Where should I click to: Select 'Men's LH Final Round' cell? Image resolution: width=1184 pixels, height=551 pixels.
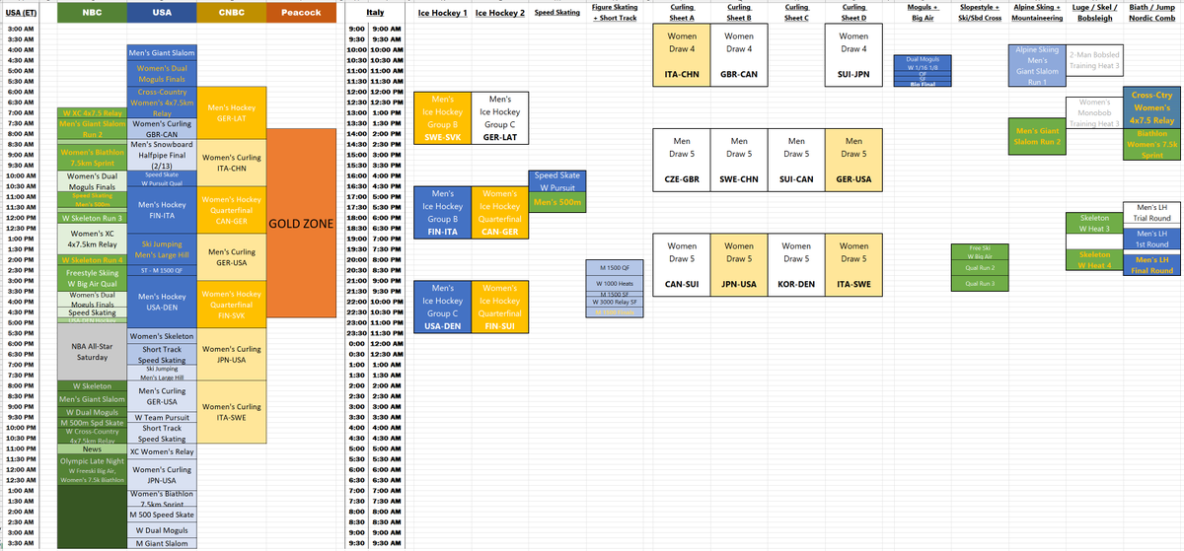1151,265
